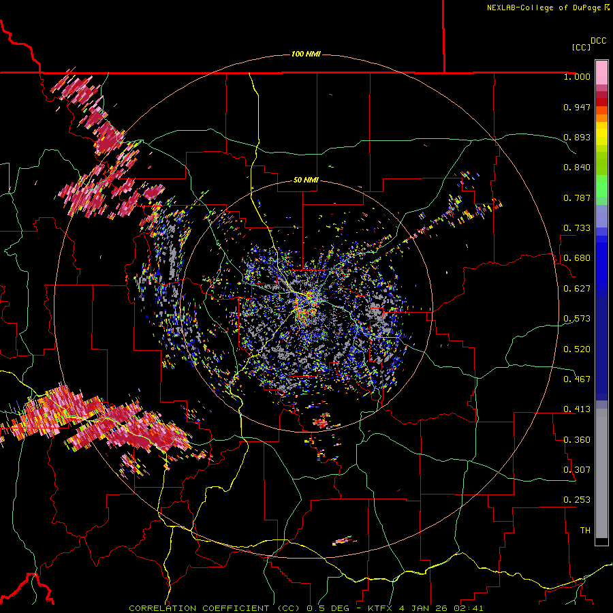Click the red segment of the color bar

pyautogui.click(x=601, y=102)
